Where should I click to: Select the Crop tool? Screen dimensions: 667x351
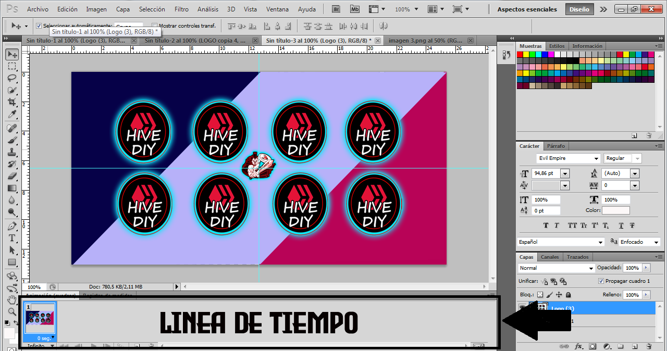[x=12, y=102]
